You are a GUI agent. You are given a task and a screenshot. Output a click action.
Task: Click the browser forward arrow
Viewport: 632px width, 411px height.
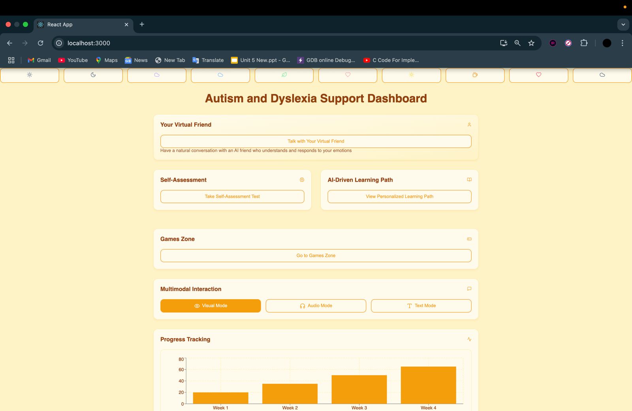click(25, 43)
